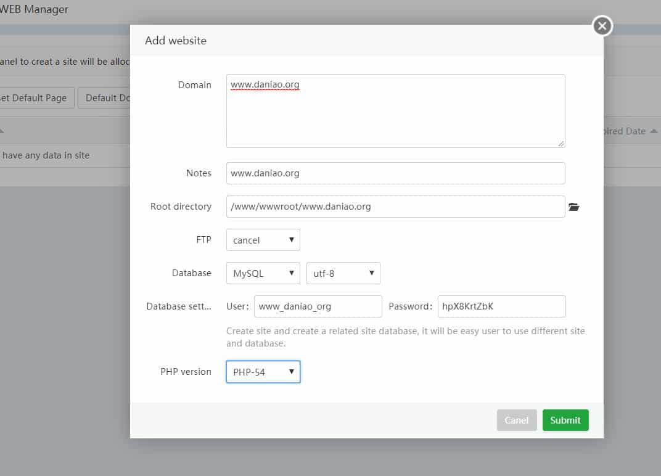661x476 pixels.
Task: Click the Set Default Page button
Action: click(36, 98)
